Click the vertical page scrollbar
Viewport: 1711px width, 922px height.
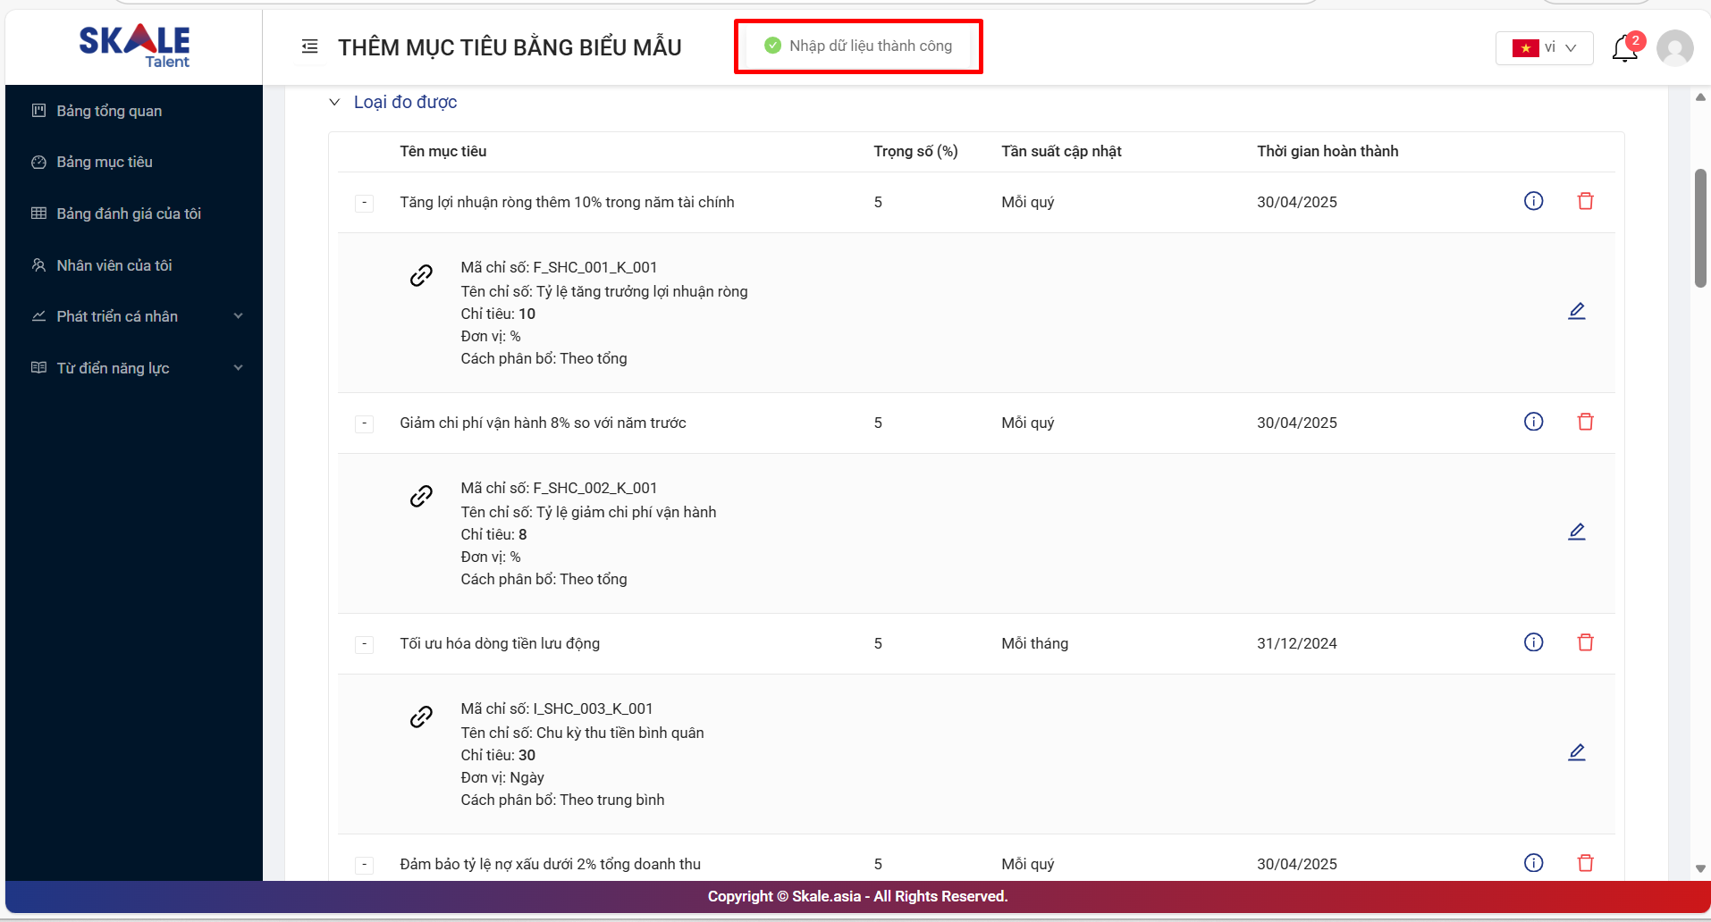1700,228
